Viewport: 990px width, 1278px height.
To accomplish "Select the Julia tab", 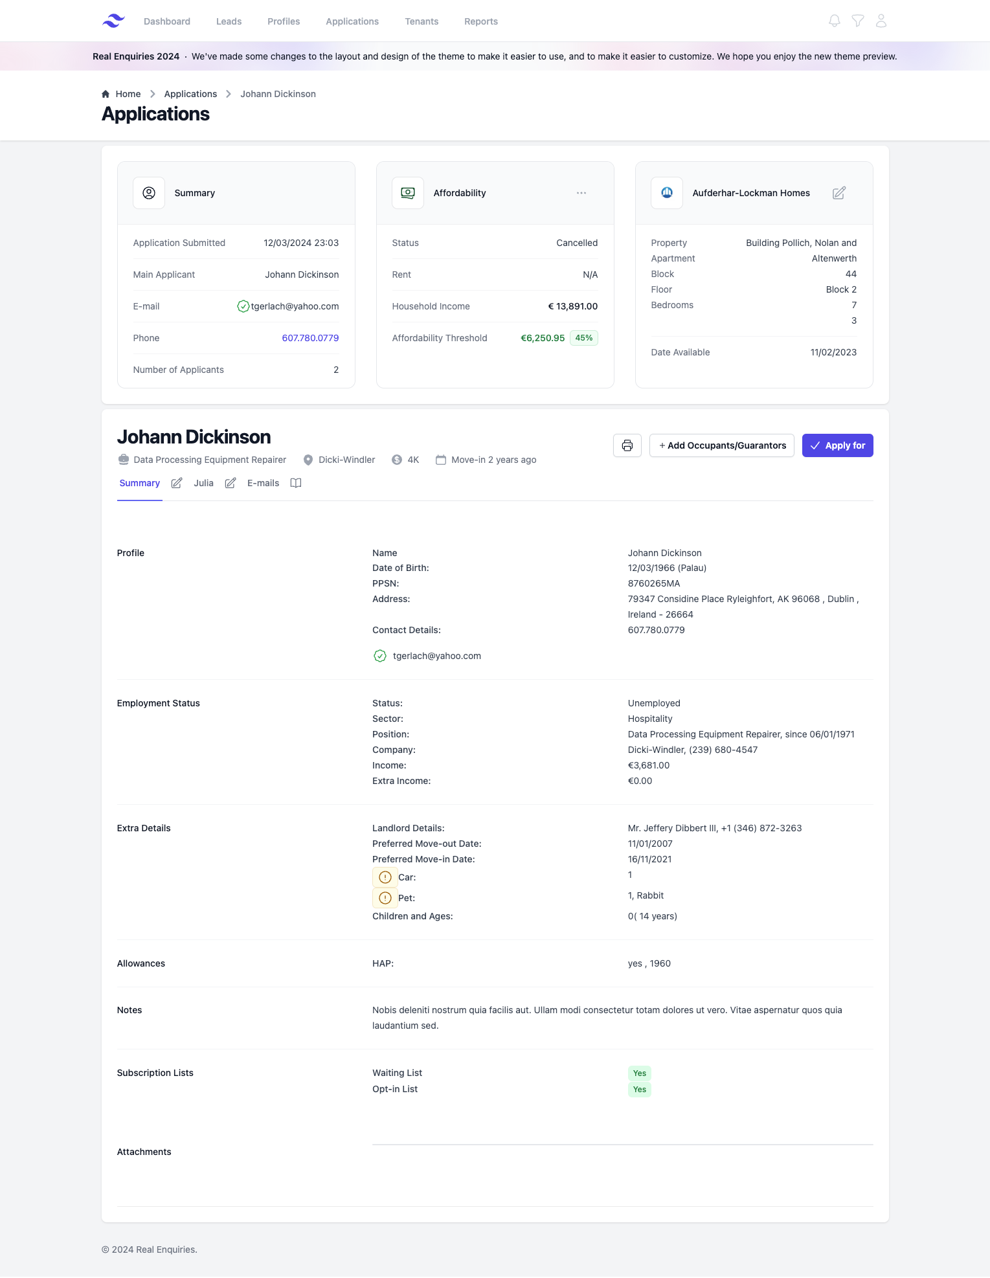I will point(203,483).
